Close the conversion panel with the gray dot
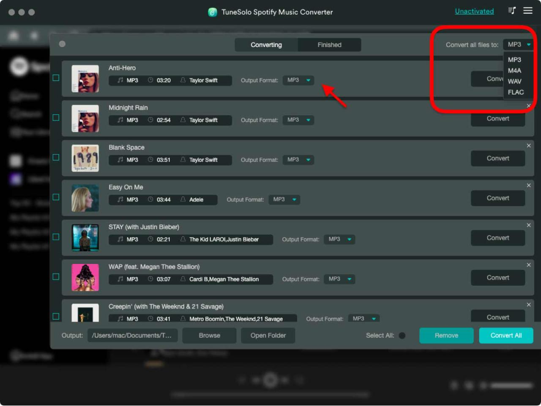 pos(62,44)
